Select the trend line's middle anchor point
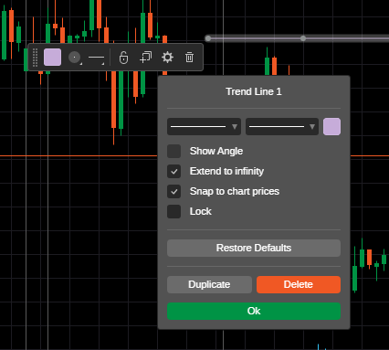The image size is (389, 350). coord(303,38)
